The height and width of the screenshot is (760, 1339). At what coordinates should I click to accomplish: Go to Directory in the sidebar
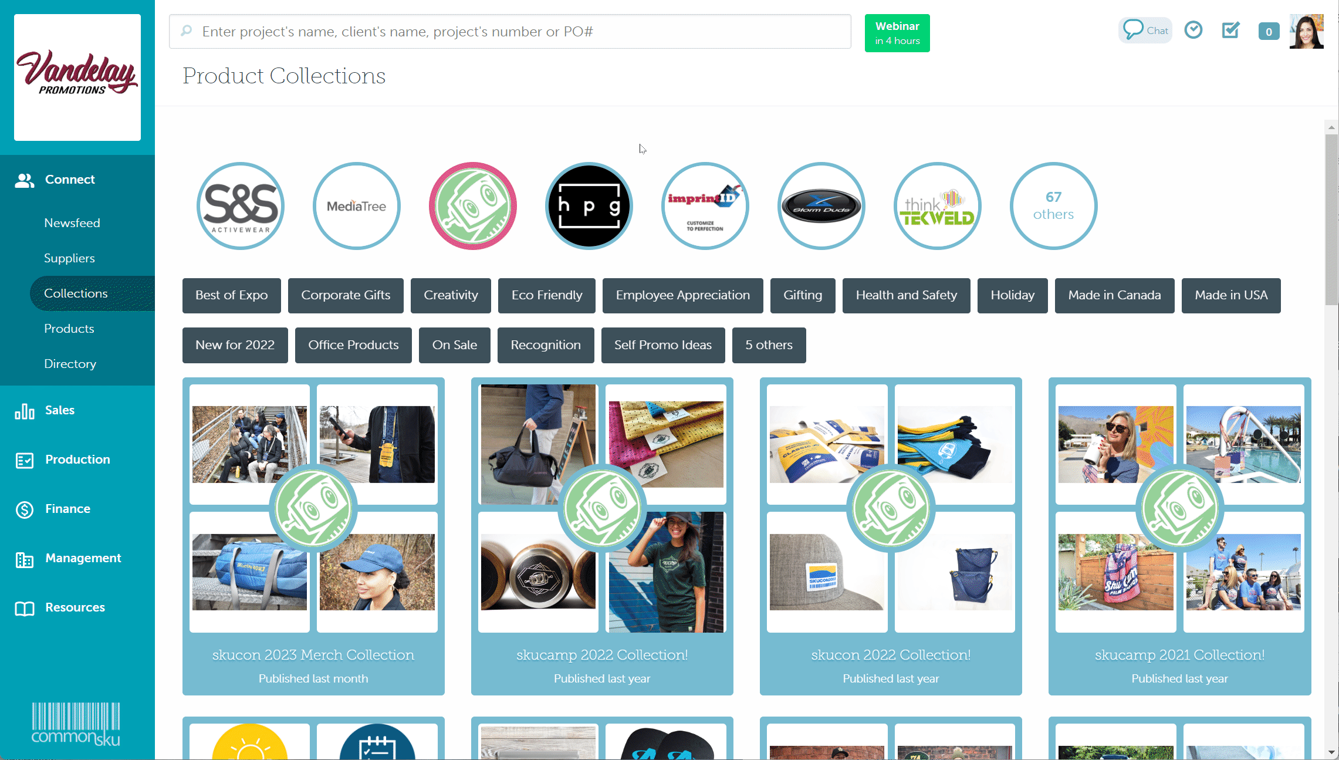point(70,364)
